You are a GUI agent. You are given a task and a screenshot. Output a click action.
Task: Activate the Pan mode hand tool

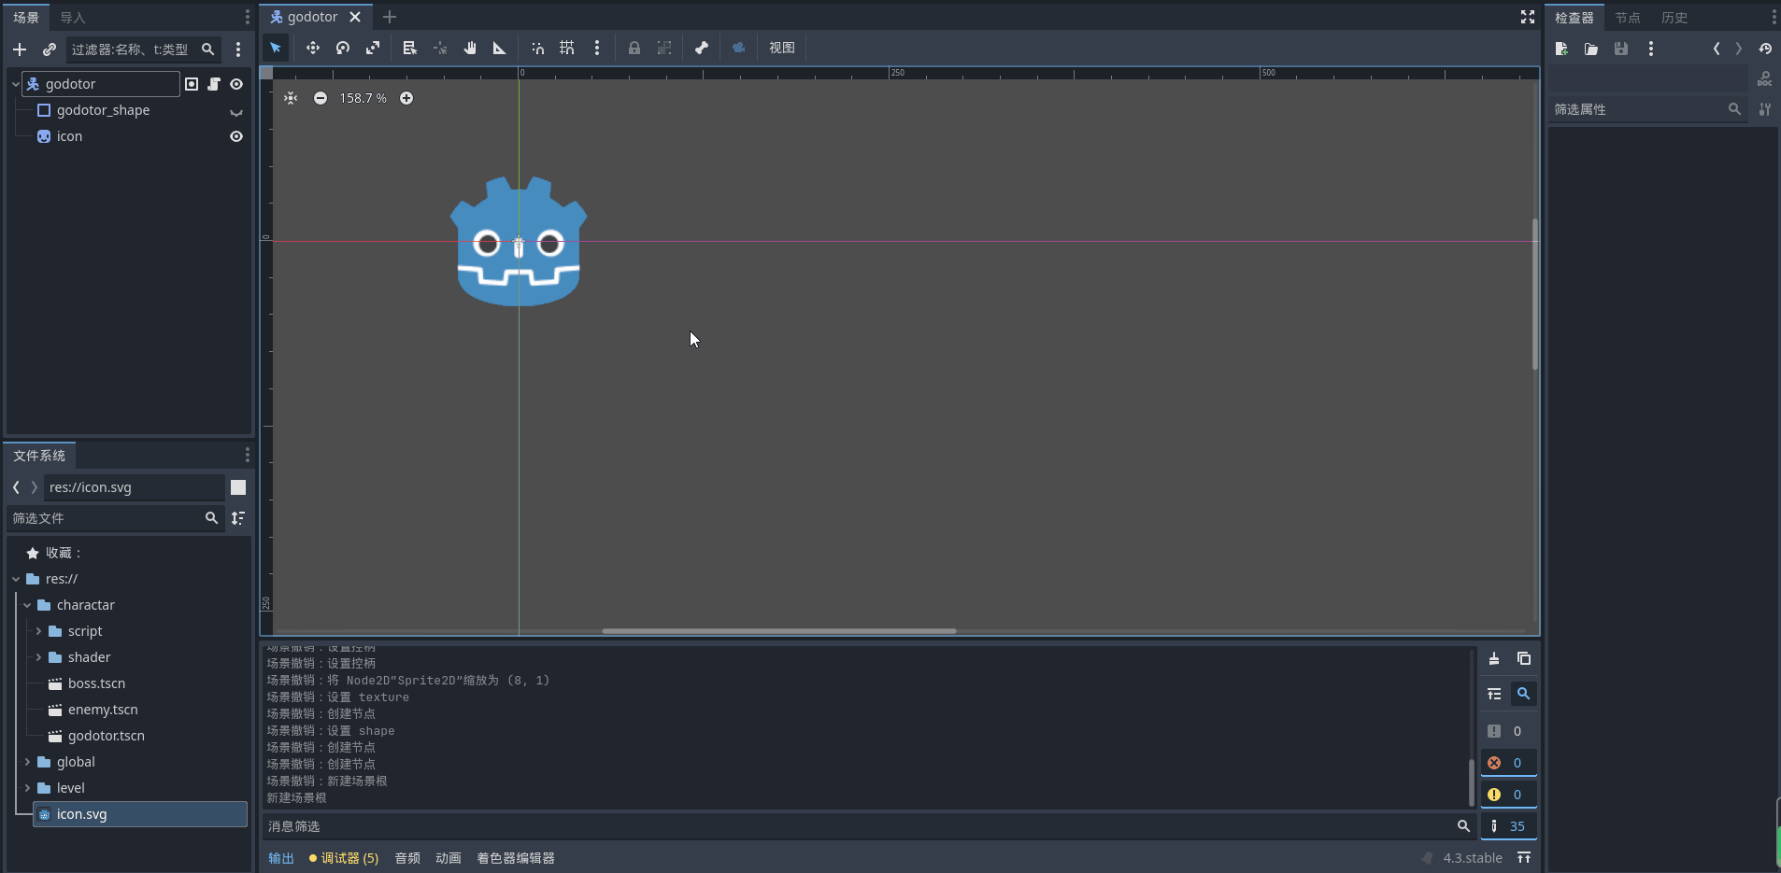(x=470, y=48)
